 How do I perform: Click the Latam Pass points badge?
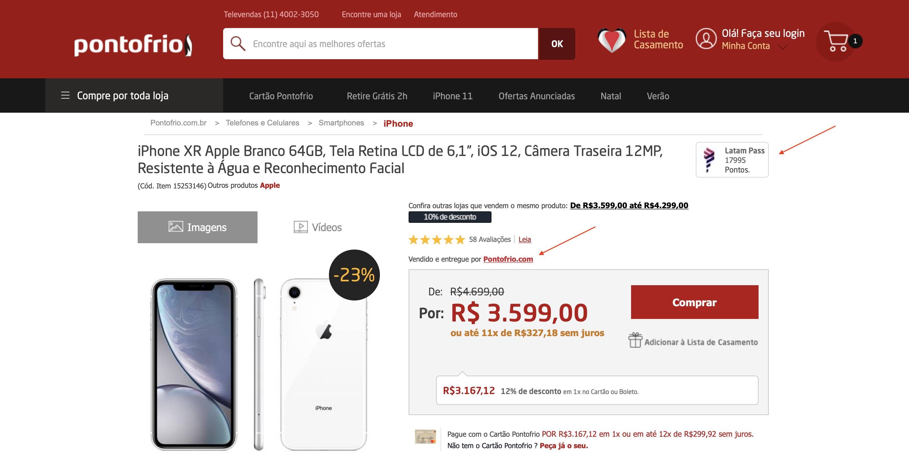click(x=732, y=160)
